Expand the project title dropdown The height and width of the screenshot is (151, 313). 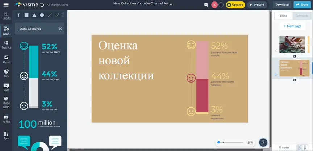click(171, 4)
